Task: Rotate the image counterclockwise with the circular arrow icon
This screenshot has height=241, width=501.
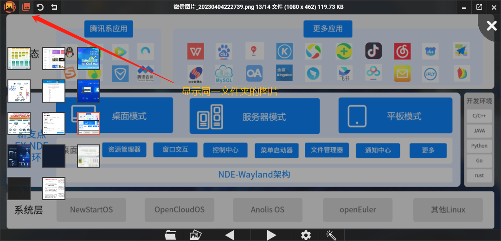Action: [40, 7]
